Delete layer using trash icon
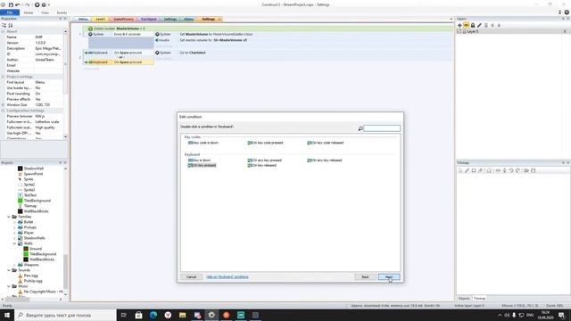The image size is (571, 321). [485, 25]
